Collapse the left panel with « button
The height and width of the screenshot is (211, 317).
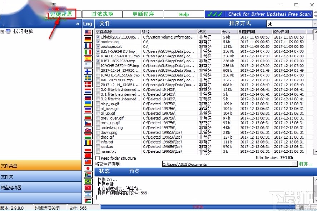(x=77, y=24)
